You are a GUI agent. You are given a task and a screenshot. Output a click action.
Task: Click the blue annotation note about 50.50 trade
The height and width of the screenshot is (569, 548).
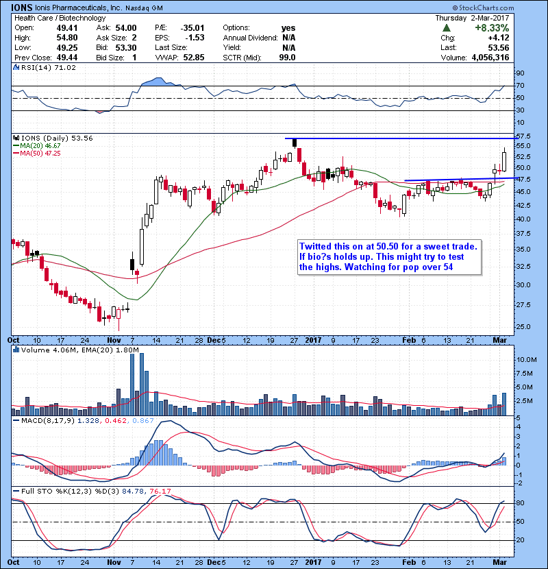tap(389, 257)
